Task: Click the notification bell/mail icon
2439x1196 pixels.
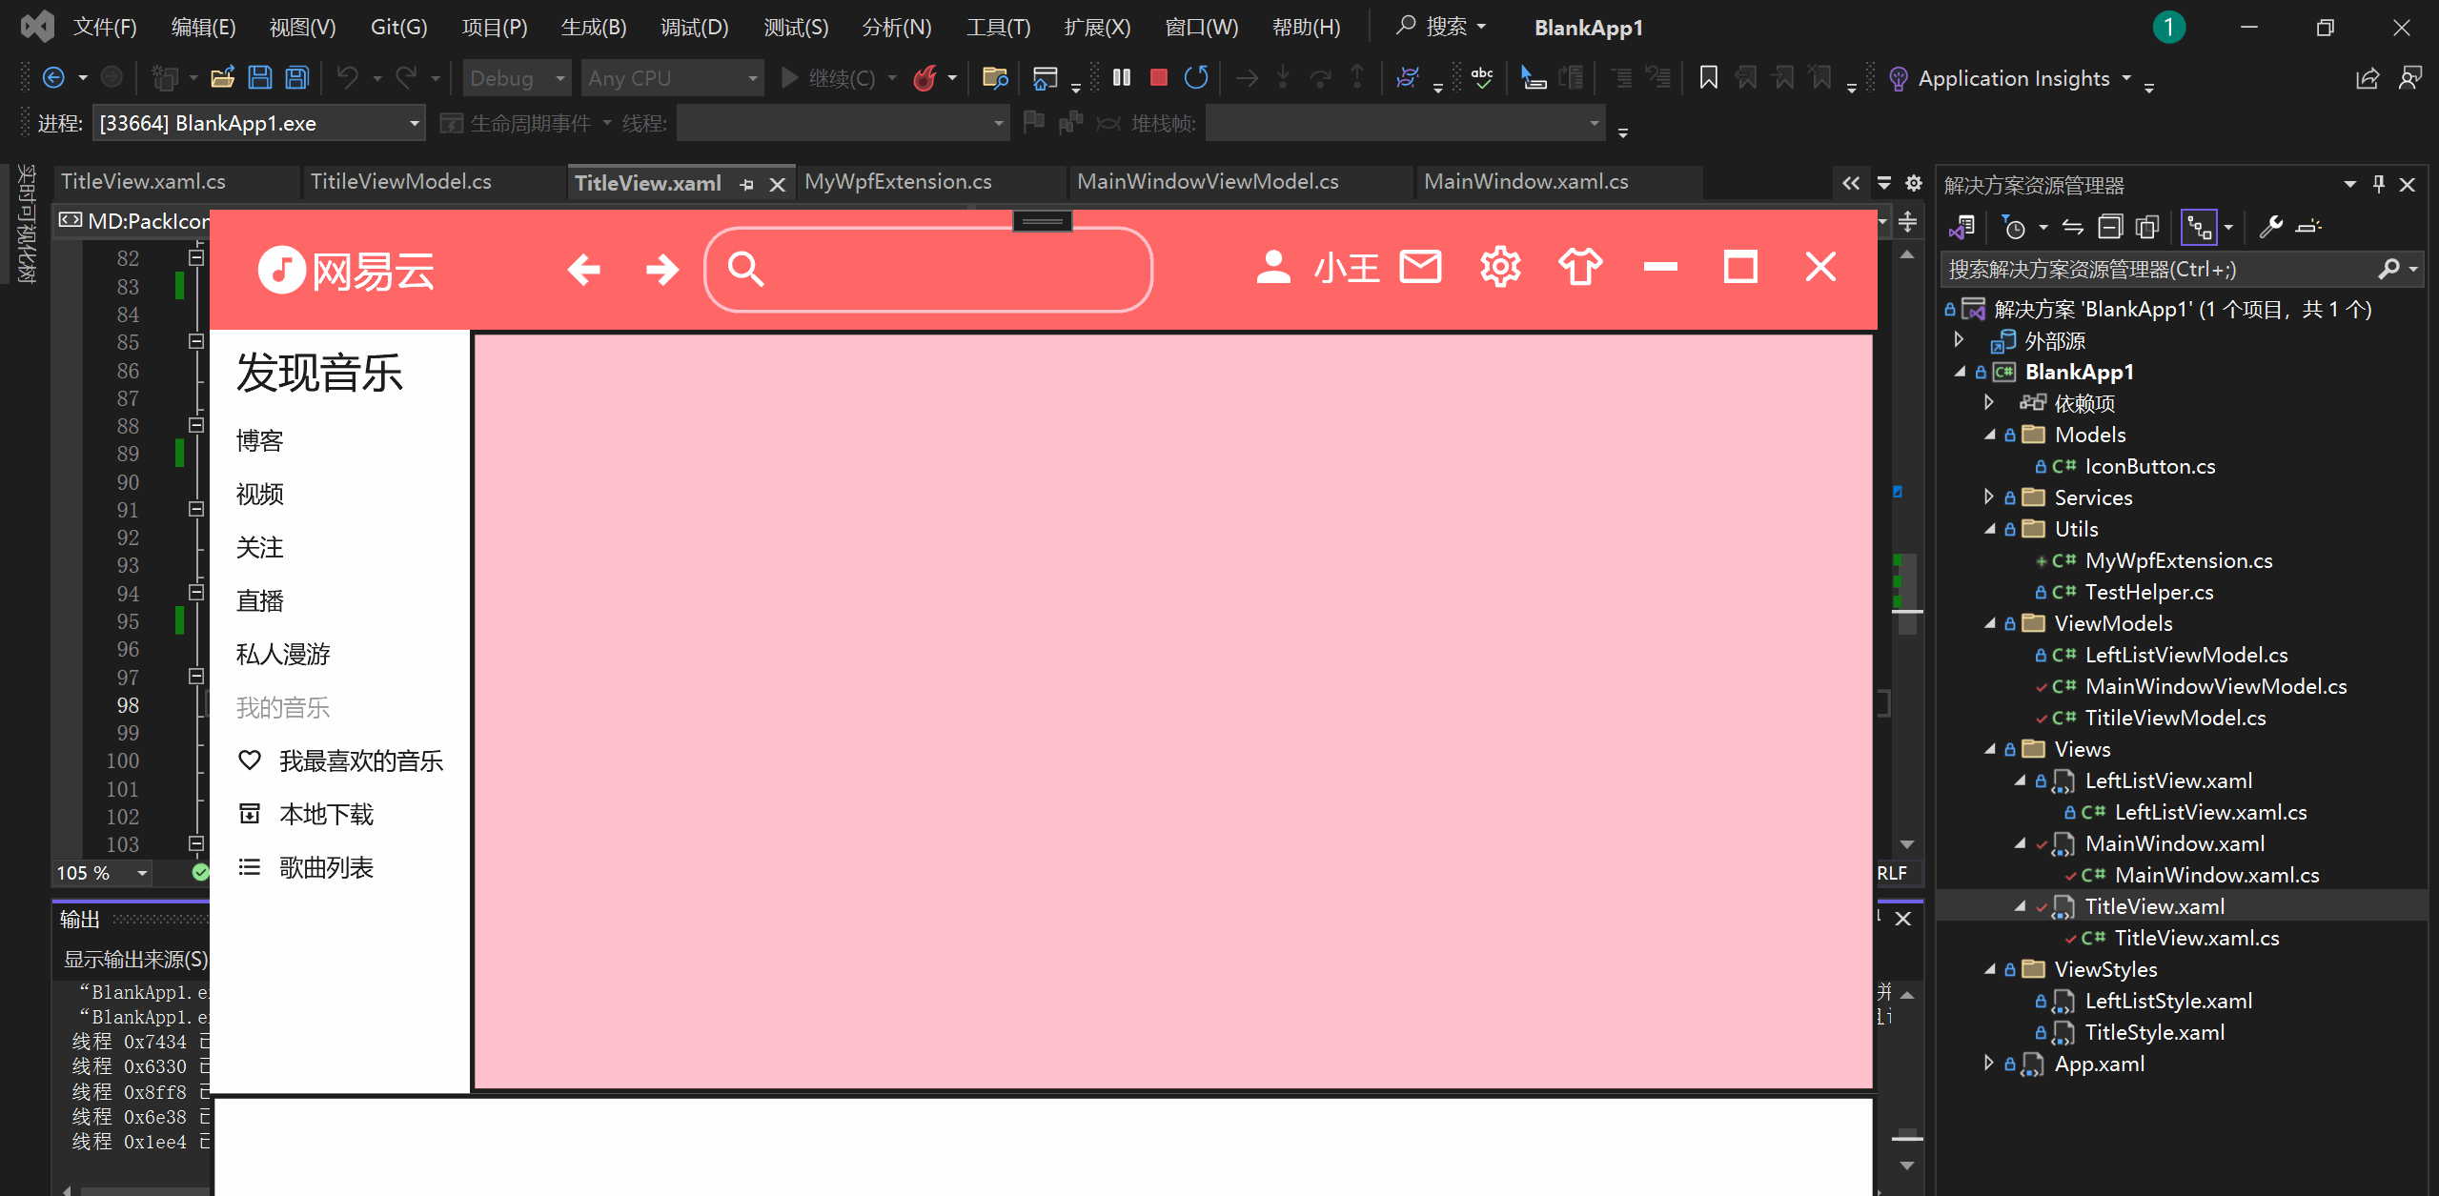Action: click(1418, 266)
